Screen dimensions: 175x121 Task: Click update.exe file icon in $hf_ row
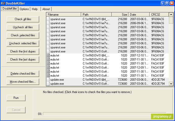48,80
